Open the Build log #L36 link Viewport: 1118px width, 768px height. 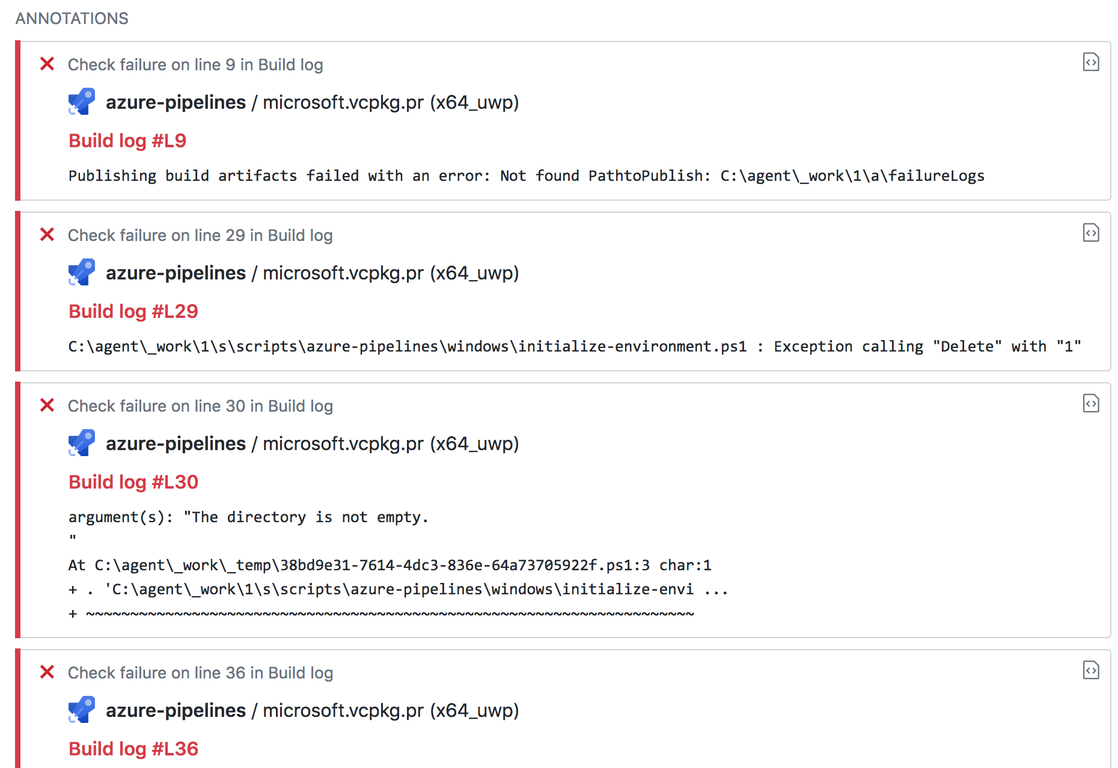pyautogui.click(x=133, y=748)
